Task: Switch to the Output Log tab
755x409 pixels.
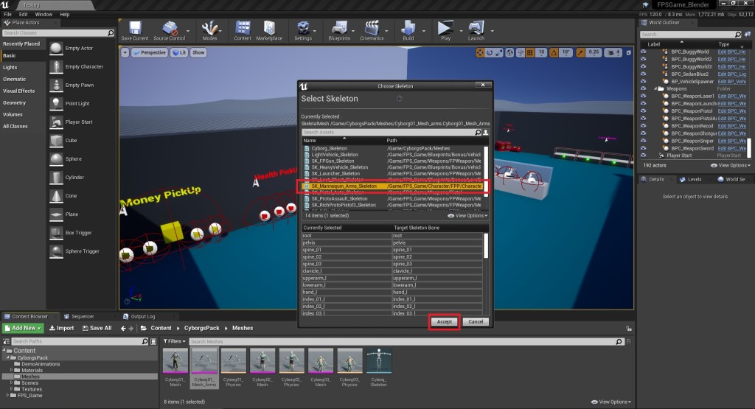Action: click(142, 316)
